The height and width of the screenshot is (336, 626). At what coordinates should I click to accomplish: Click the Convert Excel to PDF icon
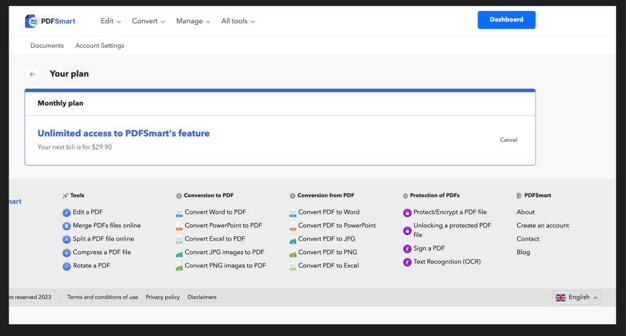[179, 239]
